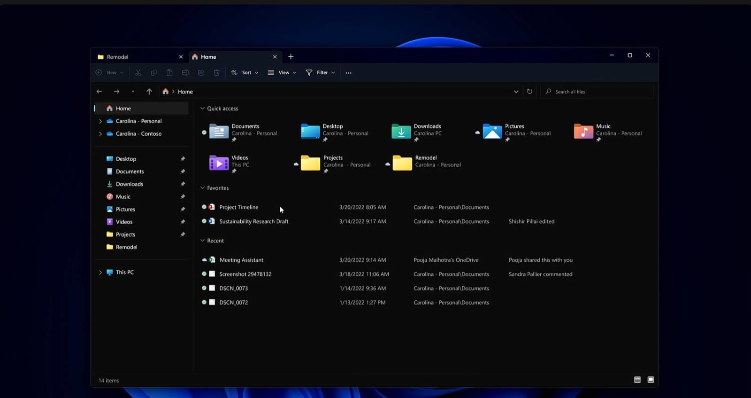Open the Filter options button

(321, 73)
